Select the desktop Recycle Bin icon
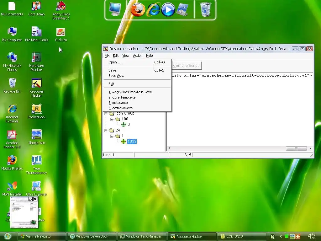 click(x=12, y=86)
